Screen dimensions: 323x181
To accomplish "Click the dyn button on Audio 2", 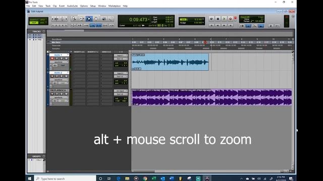I will click(55, 83).
